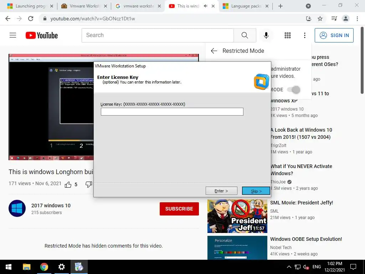365x274 pixels.
Task: Open the Windows OOBE Setup Evolution! title
Action: pyautogui.click(x=306, y=239)
